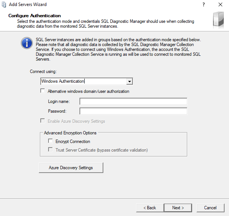Click the Configure Authentication heading
Image resolution: width=229 pixels, height=216 pixels.
(x=35, y=16)
